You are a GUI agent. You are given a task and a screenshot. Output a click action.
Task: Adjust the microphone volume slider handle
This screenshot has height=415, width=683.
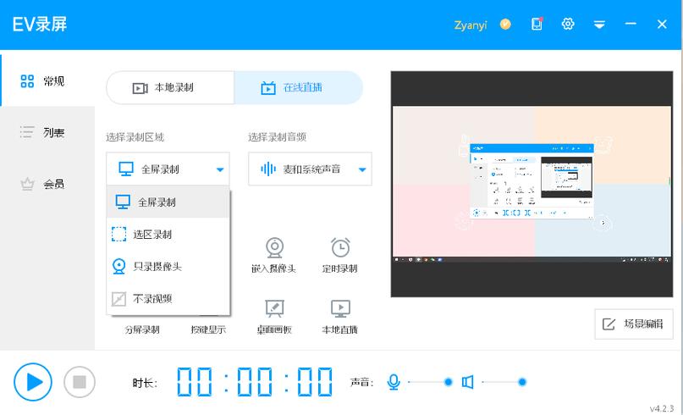pos(448,382)
